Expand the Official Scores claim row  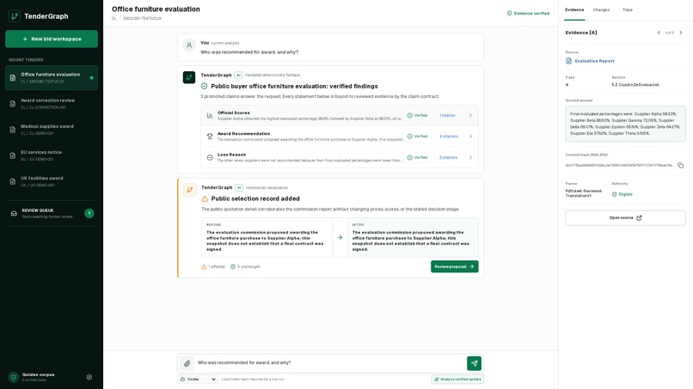(340, 116)
